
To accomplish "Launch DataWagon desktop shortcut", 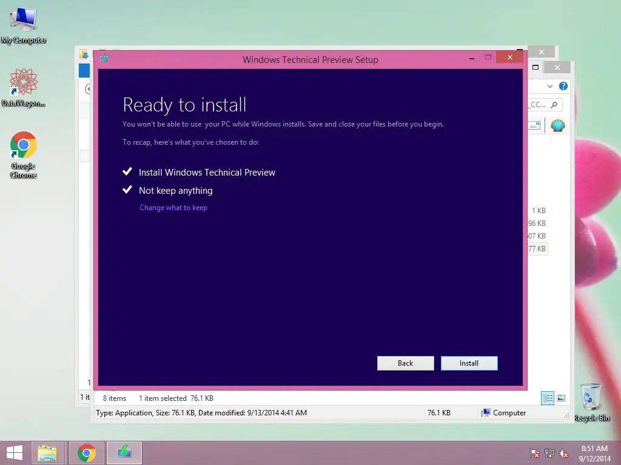I will pyautogui.click(x=24, y=87).
